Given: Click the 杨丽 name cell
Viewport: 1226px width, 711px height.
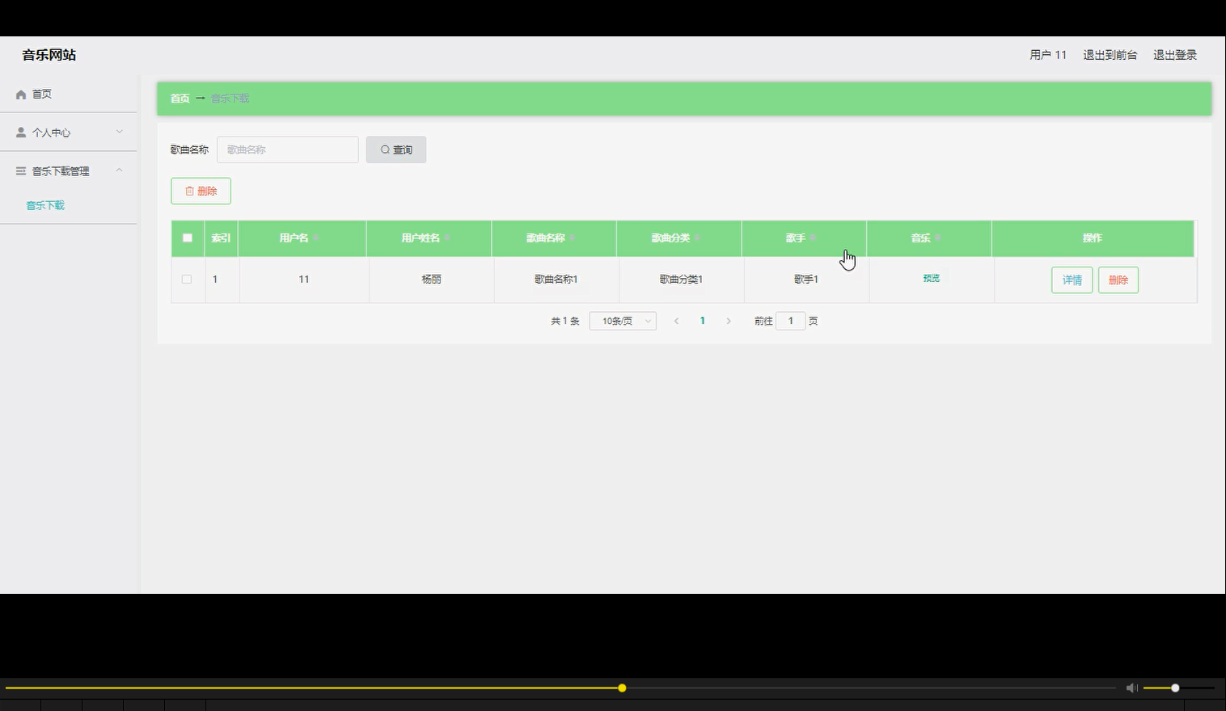Looking at the screenshot, I should (431, 280).
